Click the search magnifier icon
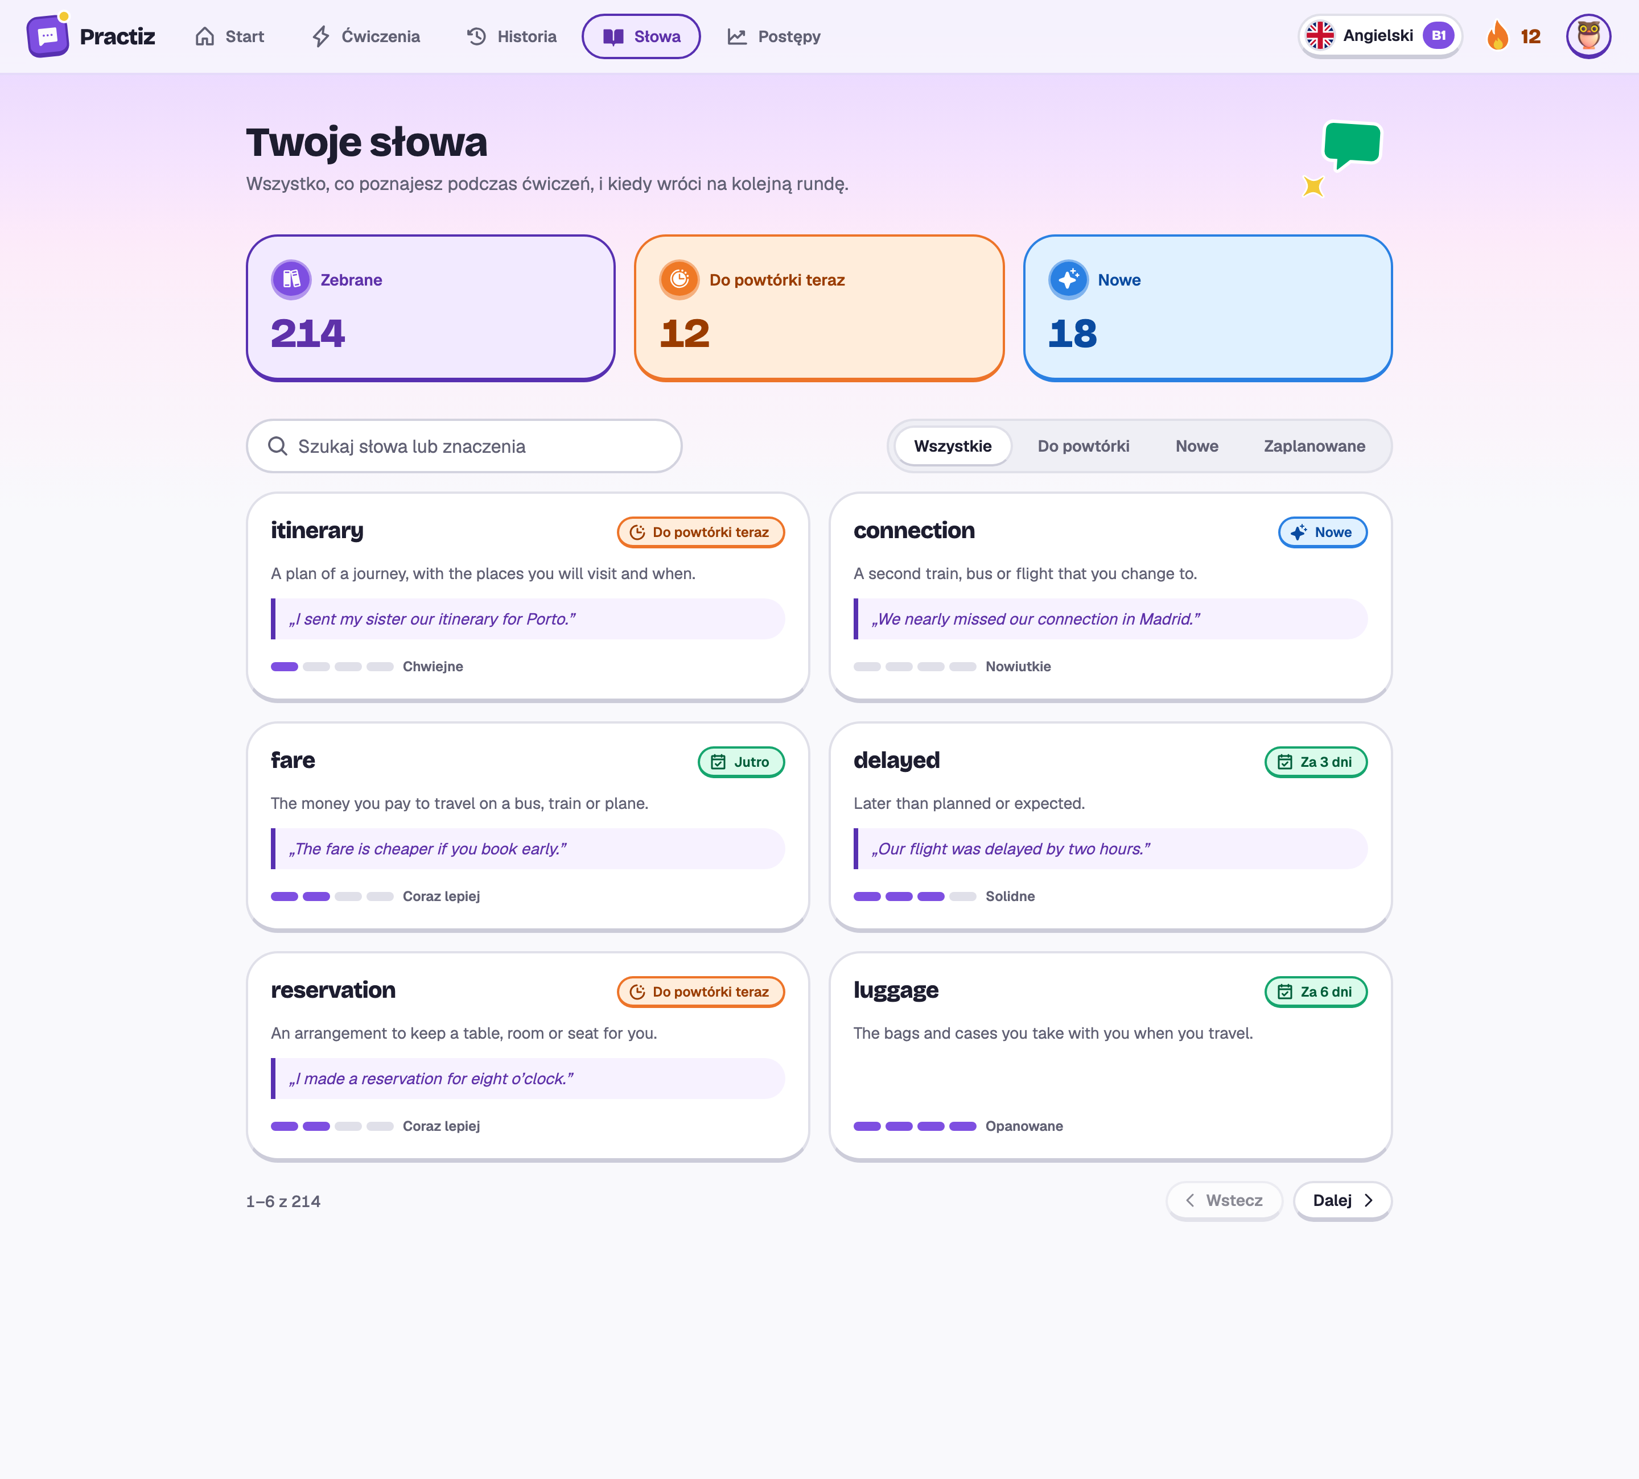 pos(277,446)
